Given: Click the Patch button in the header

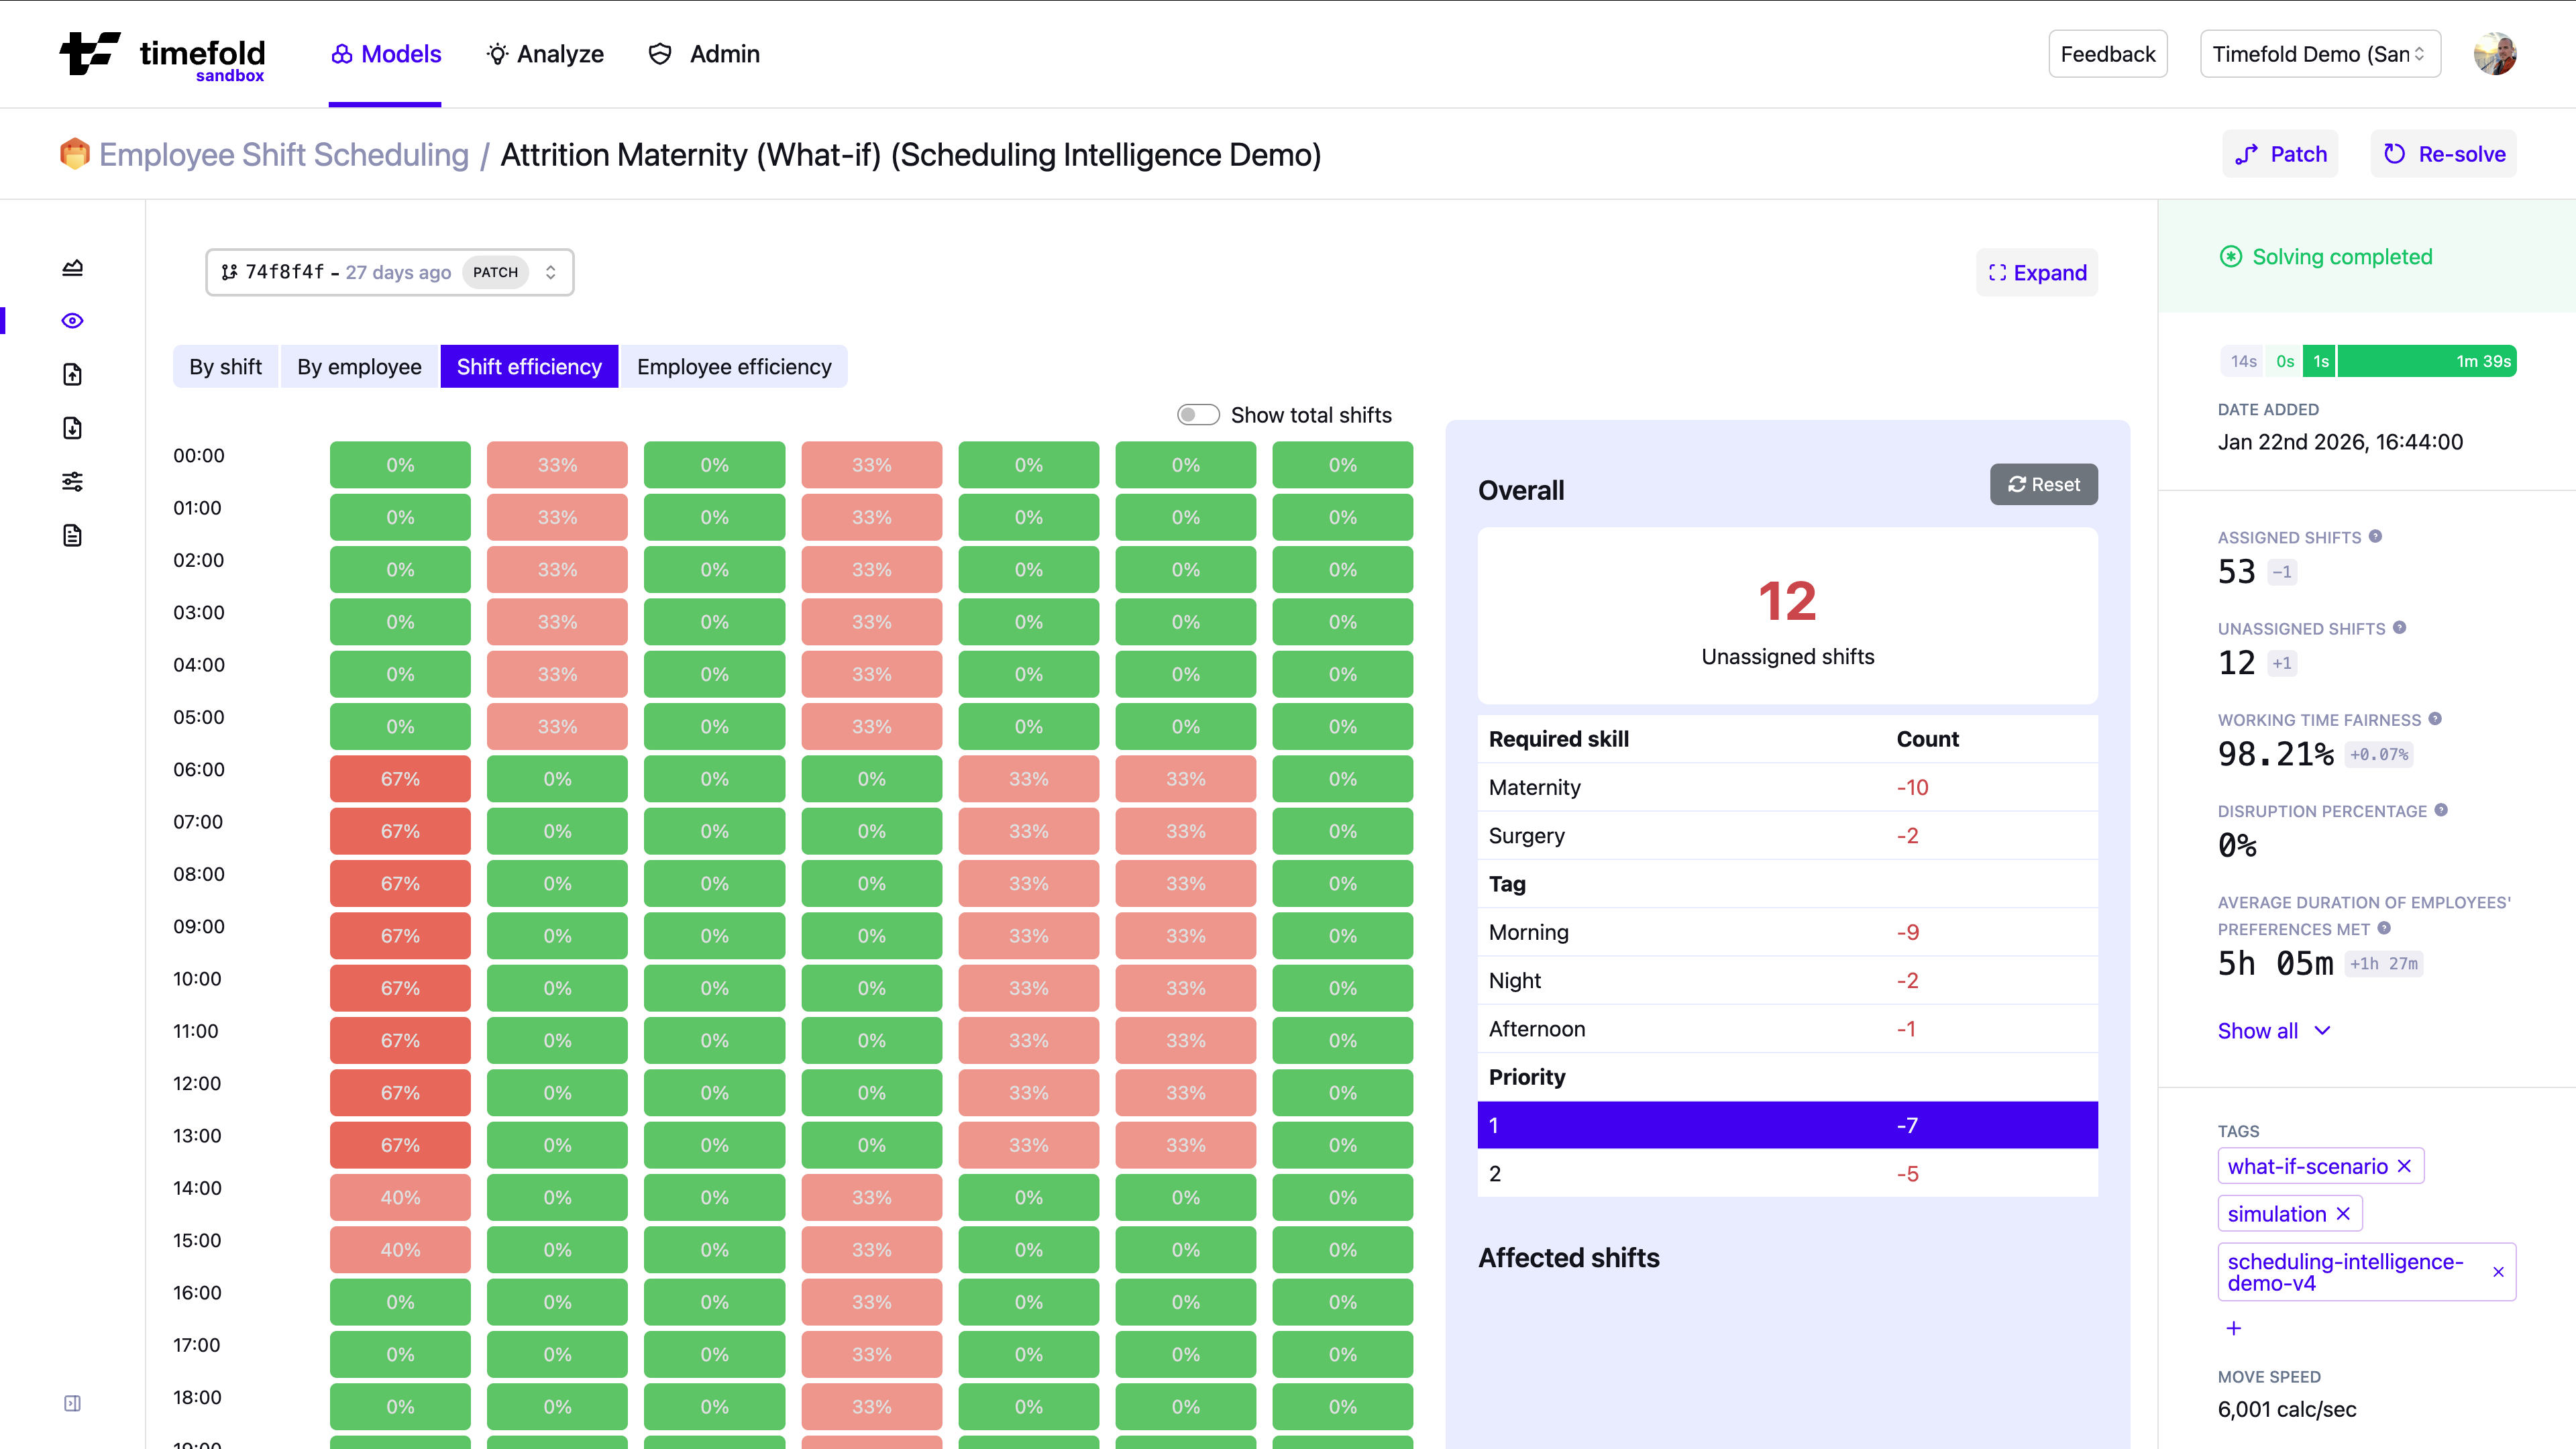Looking at the screenshot, I should [x=2281, y=153].
